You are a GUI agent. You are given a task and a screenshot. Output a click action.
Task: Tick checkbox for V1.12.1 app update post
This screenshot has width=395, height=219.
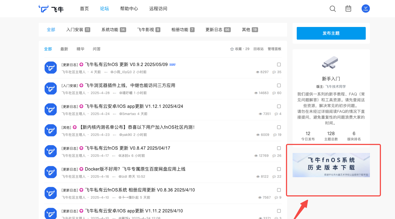279,106
